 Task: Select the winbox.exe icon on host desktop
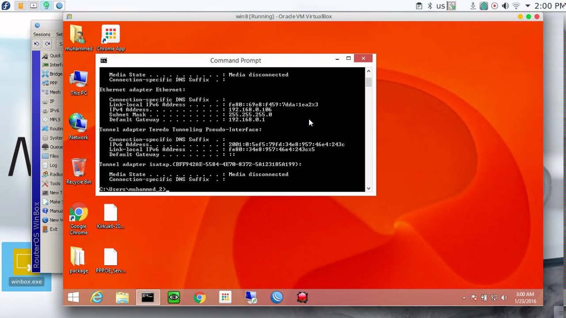(x=27, y=267)
